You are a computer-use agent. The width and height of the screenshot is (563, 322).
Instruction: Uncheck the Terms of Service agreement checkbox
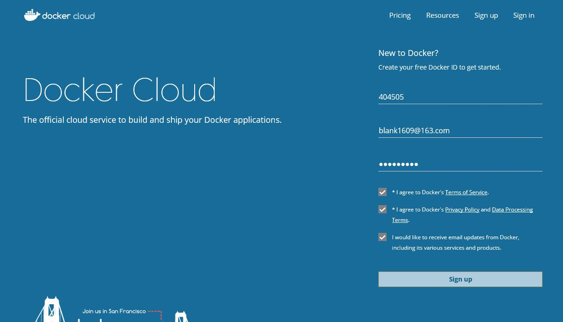click(x=382, y=192)
